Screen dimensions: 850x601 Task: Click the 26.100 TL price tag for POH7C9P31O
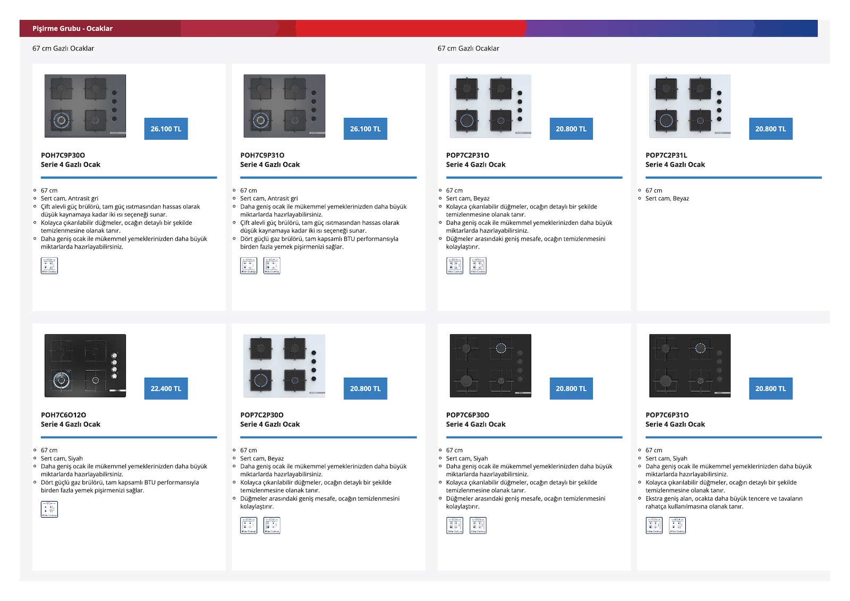click(x=365, y=129)
